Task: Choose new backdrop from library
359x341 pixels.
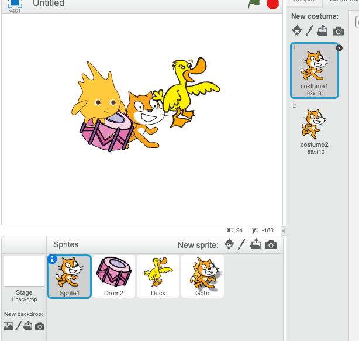Action: tap(9, 326)
